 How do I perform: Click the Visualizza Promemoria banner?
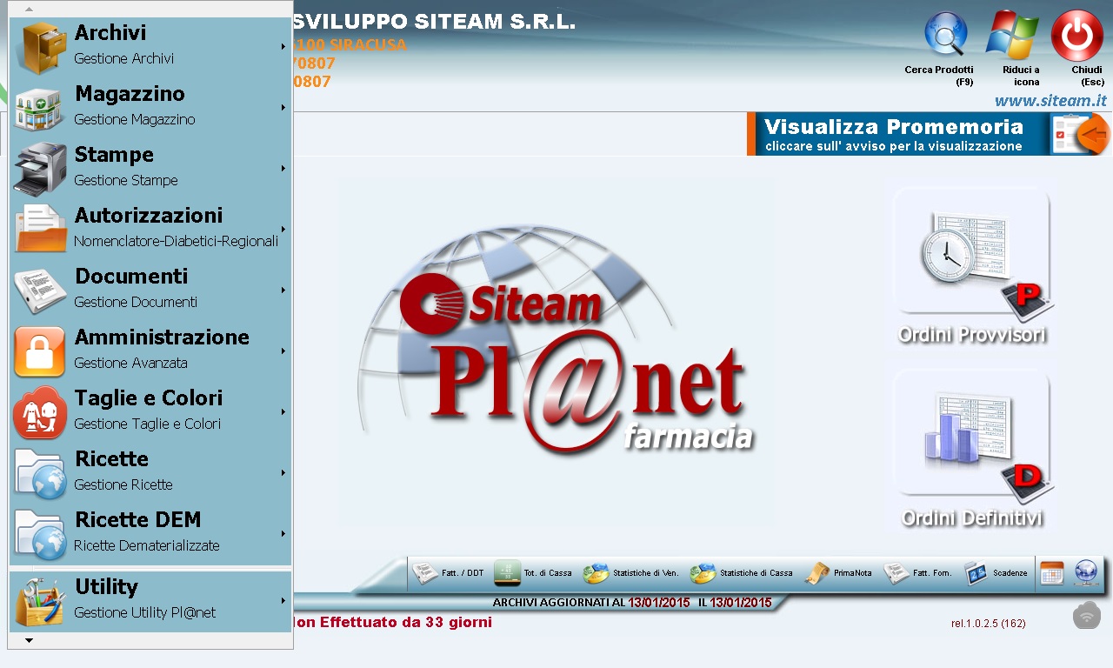929,134
